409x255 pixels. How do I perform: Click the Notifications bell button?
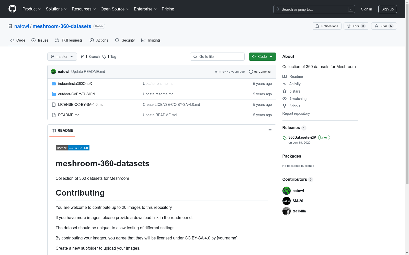[x=326, y=26]
